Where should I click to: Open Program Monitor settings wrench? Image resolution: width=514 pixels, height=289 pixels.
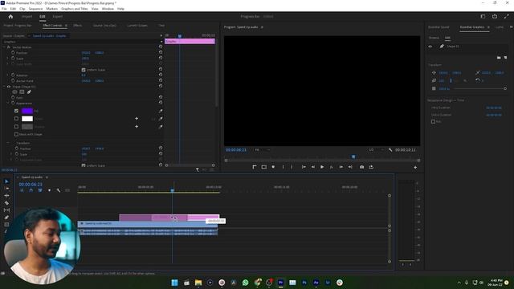[x=390, y=150]
